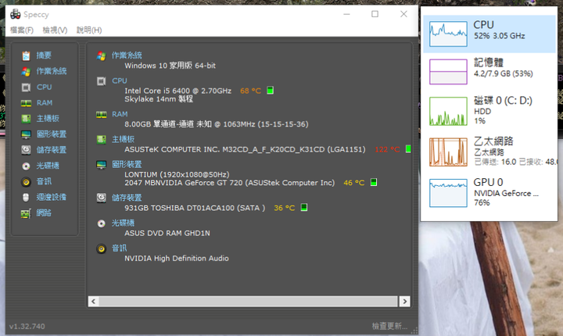Click the optical disc icon beside 光碟機 heading

point(101,223)
